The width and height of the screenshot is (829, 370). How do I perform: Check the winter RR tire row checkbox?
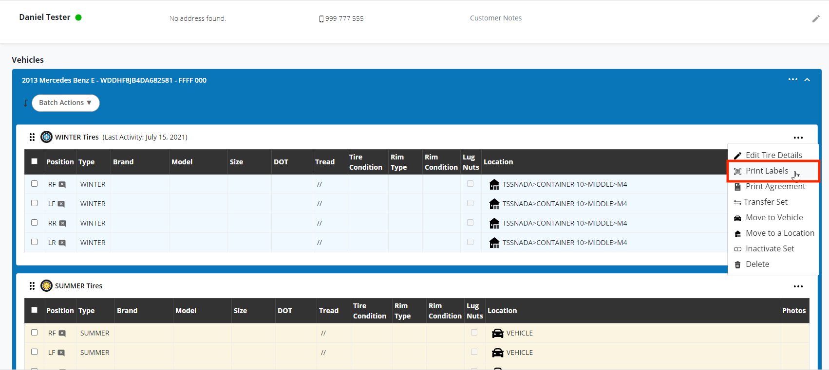pyautogui.click(x=34, y=223)
